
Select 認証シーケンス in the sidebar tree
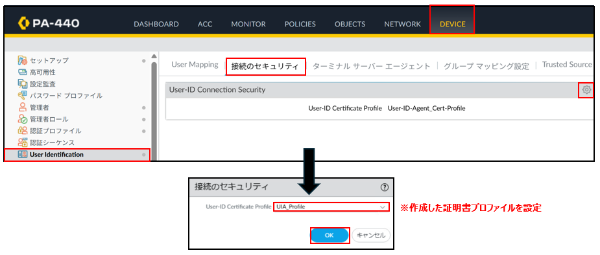[52, 142]
